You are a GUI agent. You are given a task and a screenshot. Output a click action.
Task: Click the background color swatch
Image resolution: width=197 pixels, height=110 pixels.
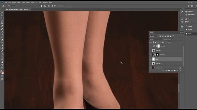3,74
